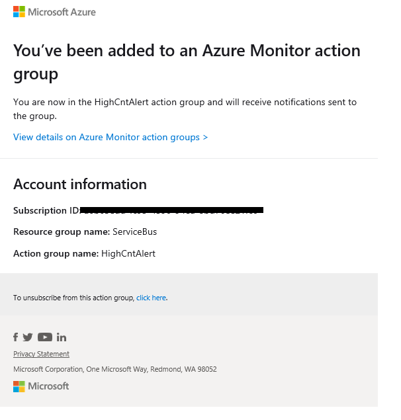Click the Microsoft Corporation Redmond address text
The height and width of the screenshot is (420, 401).
115,369
